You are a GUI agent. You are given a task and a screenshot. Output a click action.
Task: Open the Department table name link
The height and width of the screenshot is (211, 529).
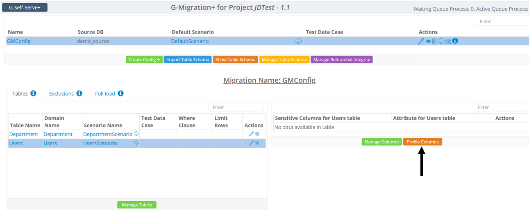click(x=24, y=134)
